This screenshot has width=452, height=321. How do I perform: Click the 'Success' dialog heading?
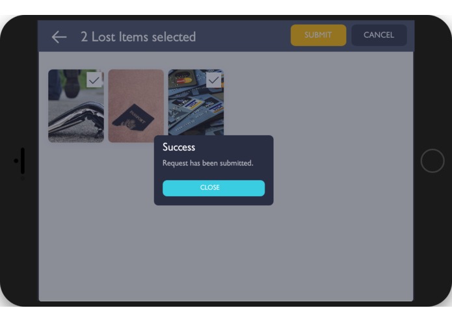179,147
